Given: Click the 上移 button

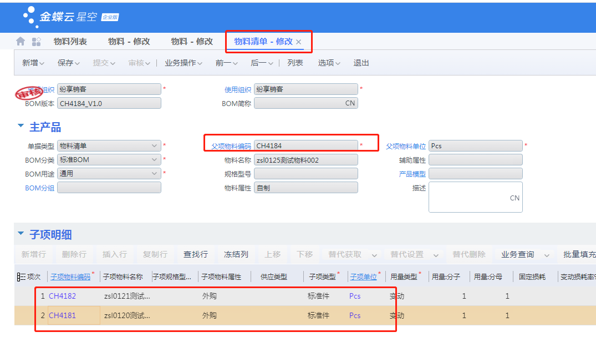Looking at the screenshot, I should click(273, 254).
